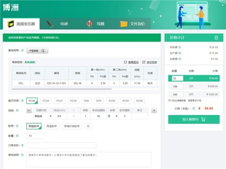Click the 根数 field showing 1
The width and height of the screenshot is (226, 169).
coord(85,116)
